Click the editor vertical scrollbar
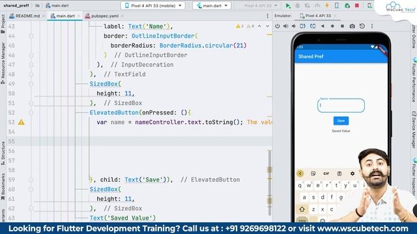The height and width of the screenshot is (234, 417). tap(269, 183)
